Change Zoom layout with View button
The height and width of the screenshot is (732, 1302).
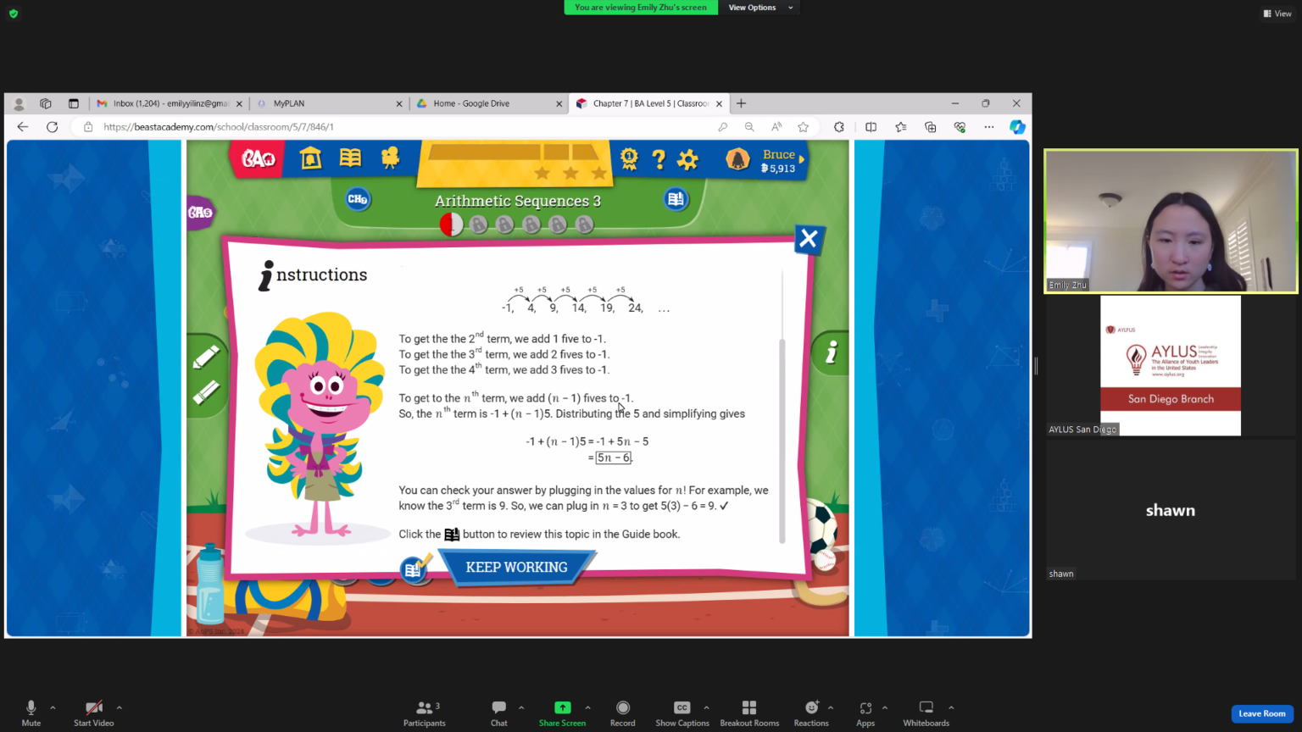[1277, 14]
